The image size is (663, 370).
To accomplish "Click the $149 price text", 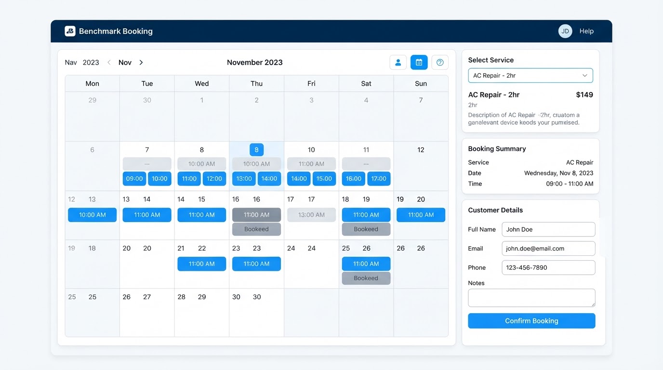I will tap(584, 95).
